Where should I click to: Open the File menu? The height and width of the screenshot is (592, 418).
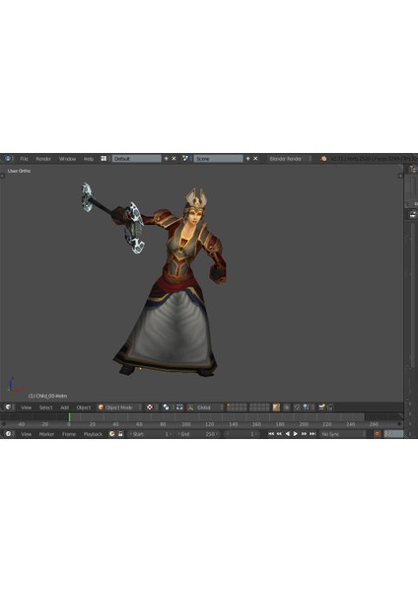click(x=24, y=159)
